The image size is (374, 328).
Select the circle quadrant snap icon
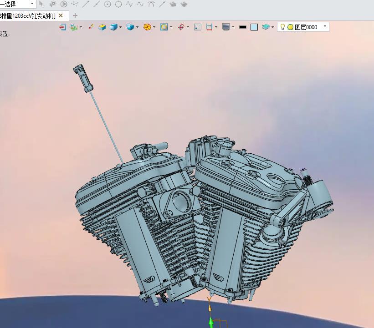118,4
